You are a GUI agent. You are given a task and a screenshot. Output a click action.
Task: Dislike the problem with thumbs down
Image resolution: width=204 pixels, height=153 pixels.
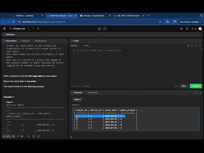tap(13, 136)
